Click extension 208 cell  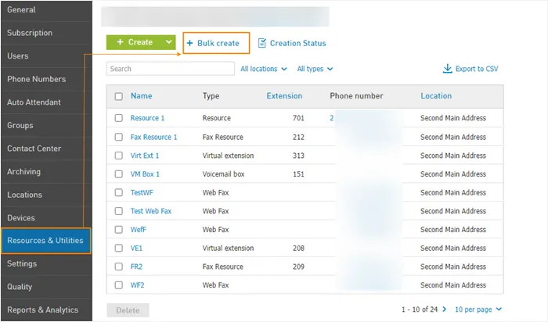point(298,248)
